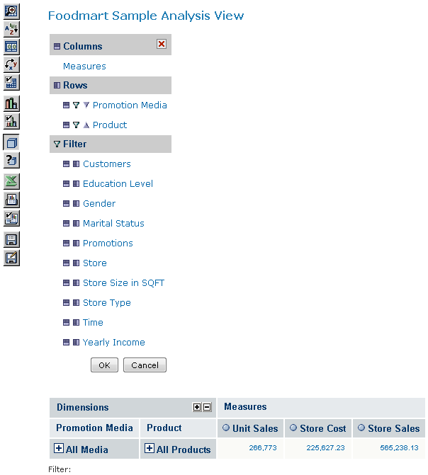Click the save-as floppy with pencil icon

coord(11,258)
